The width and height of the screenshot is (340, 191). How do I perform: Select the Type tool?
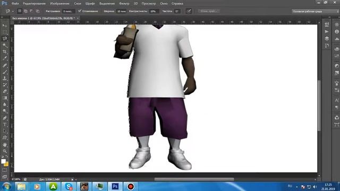(5, 125)
